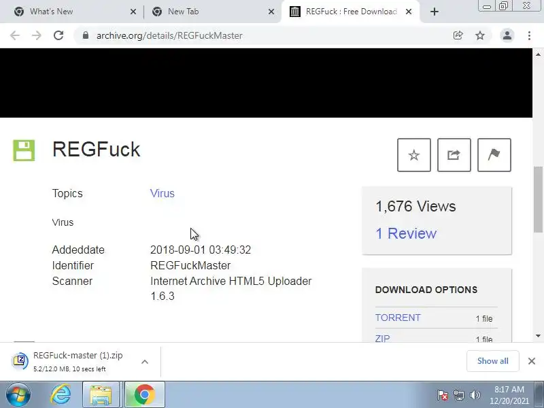Click the green floppy disk software icon

tap(24, 150)
